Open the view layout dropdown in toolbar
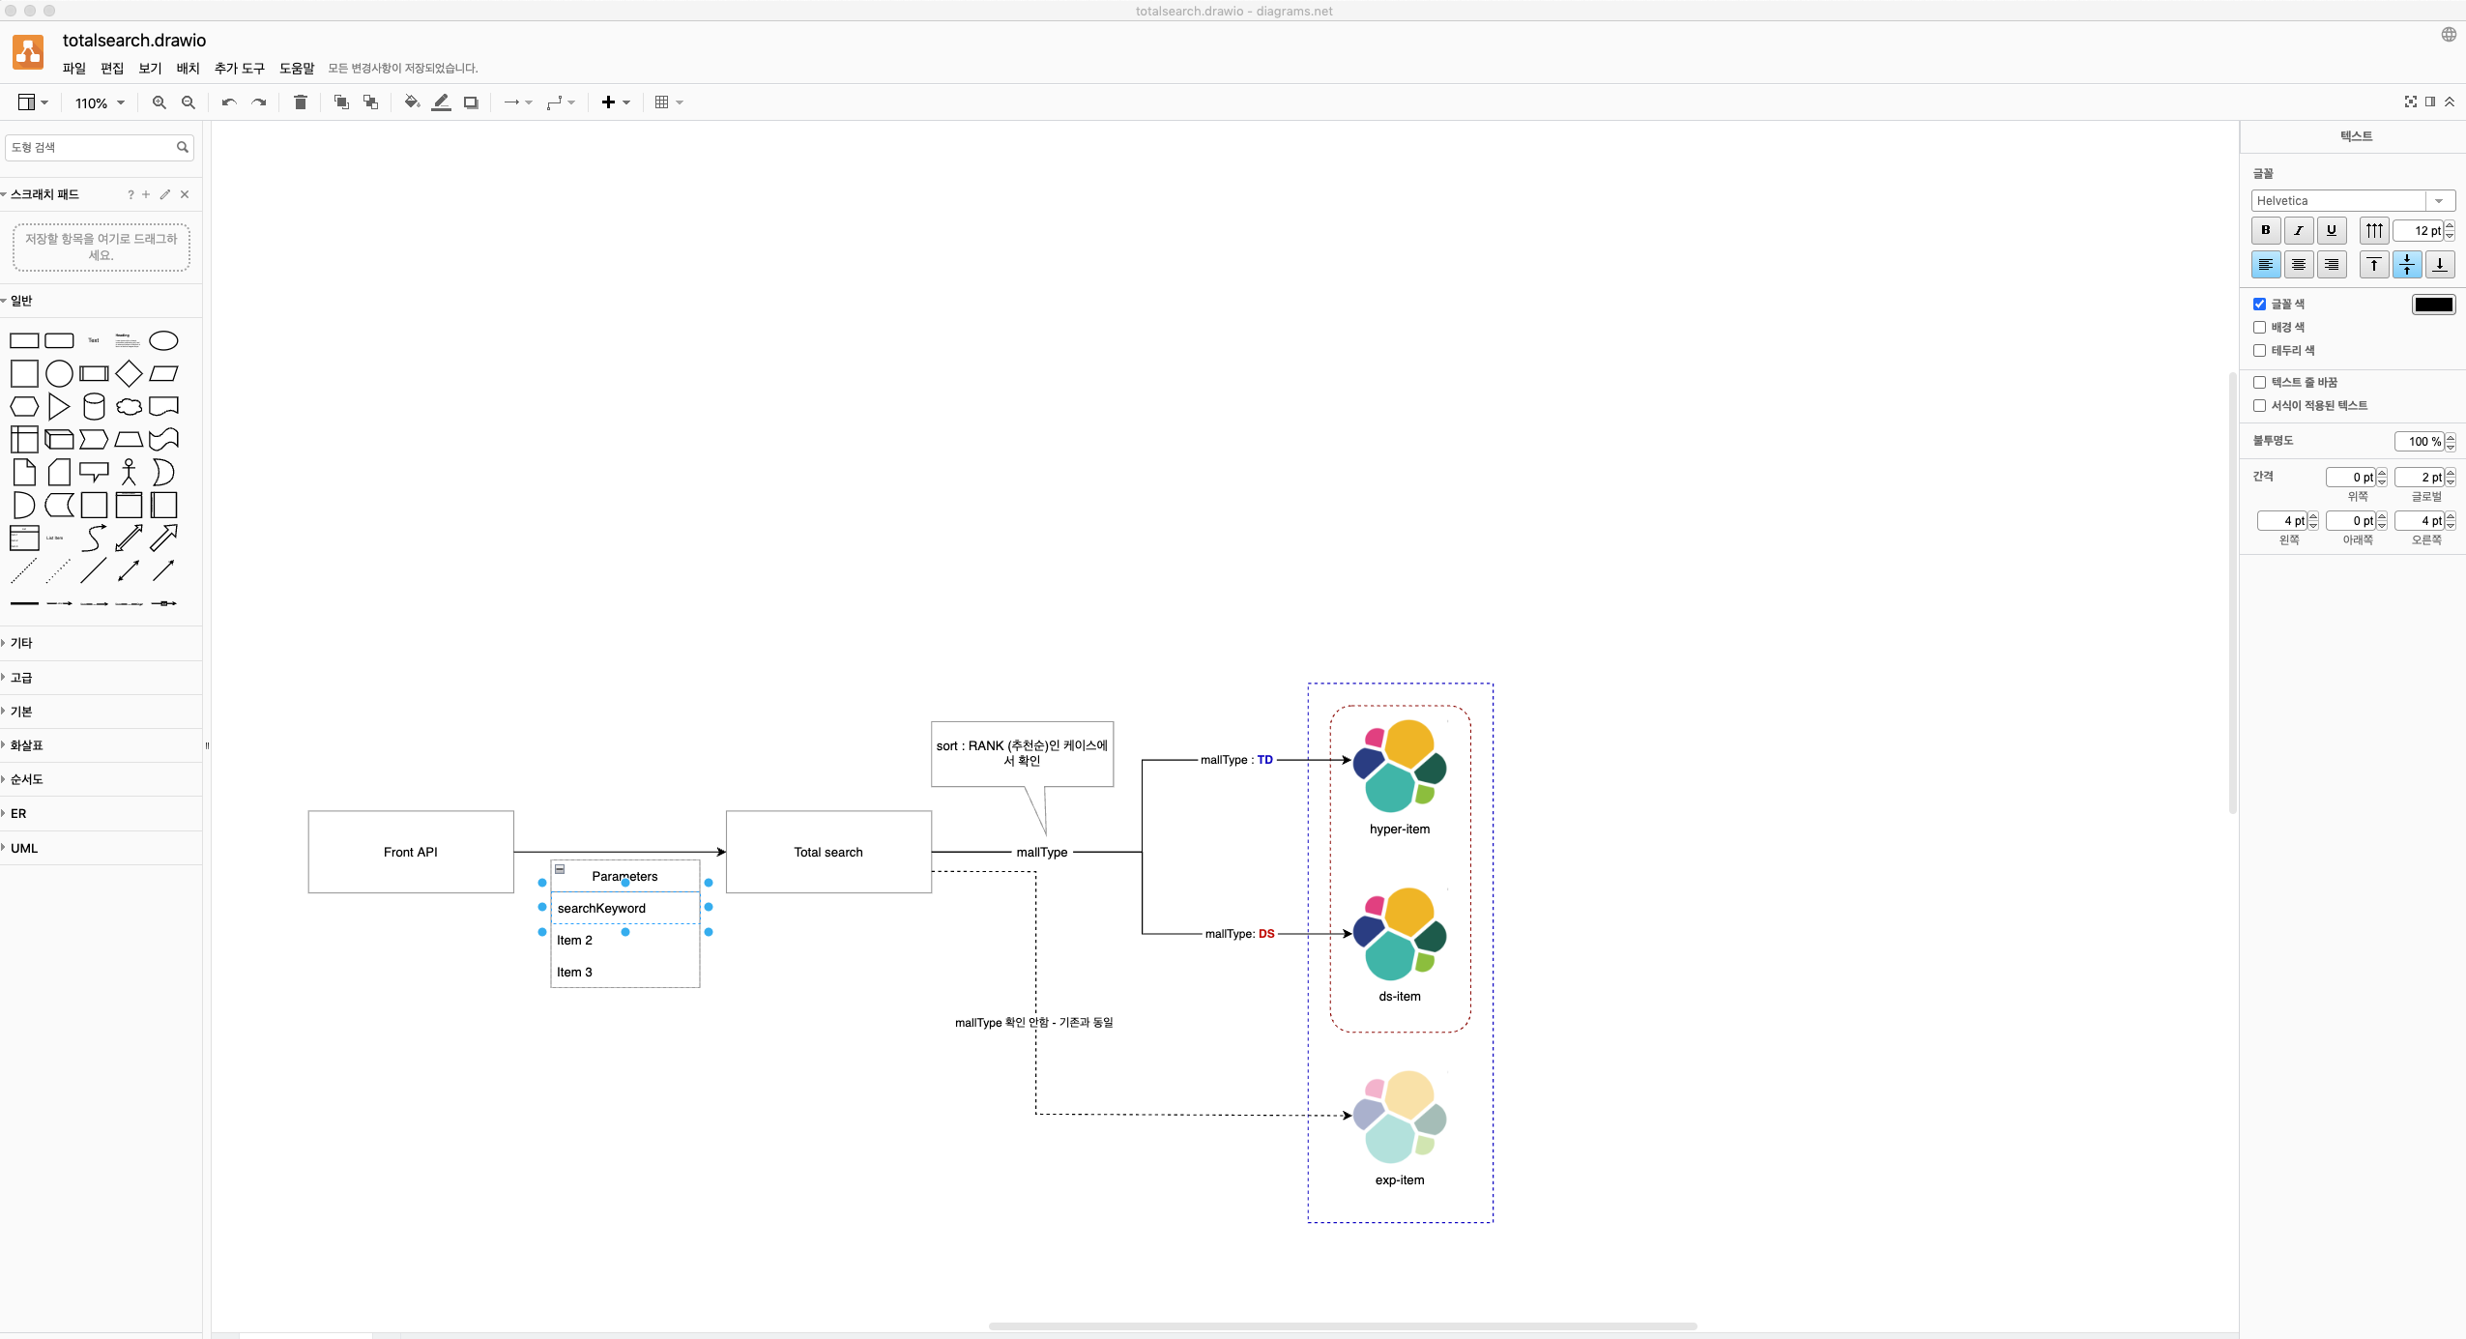The width and height of the screenshot is (2466, 1339). point(33,102)
